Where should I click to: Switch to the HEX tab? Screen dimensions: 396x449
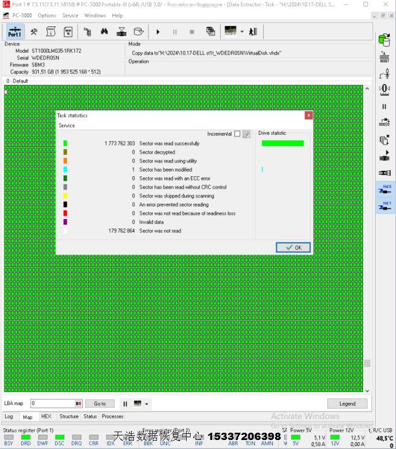click(x=46, y=416)
